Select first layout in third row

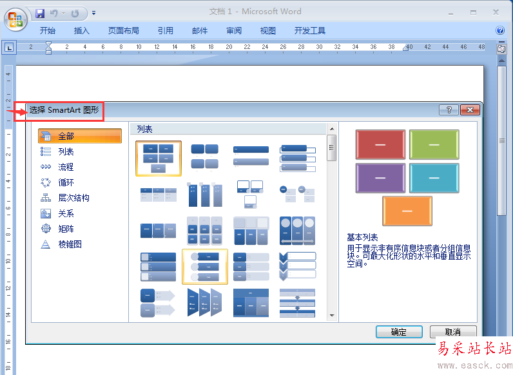159,231
